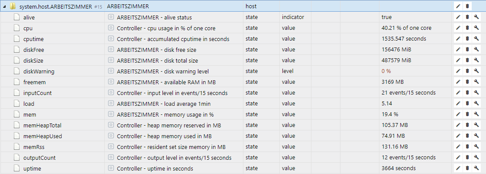Open wrench settings for uptime state
The width and height of the screenshot is (486, 174).
[476, 168]
